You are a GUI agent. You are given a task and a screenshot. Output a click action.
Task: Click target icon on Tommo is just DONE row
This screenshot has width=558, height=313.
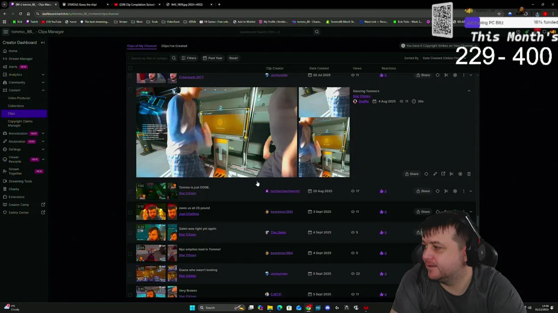pos(437,191)
